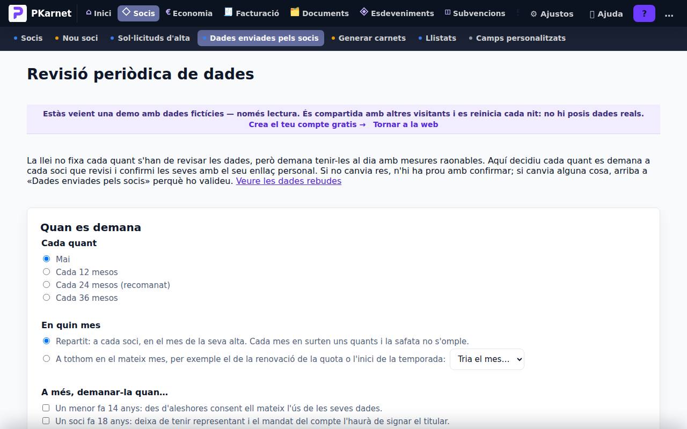Open the Economia section
This screenshot has width=687, height=429.
point(189,13)
